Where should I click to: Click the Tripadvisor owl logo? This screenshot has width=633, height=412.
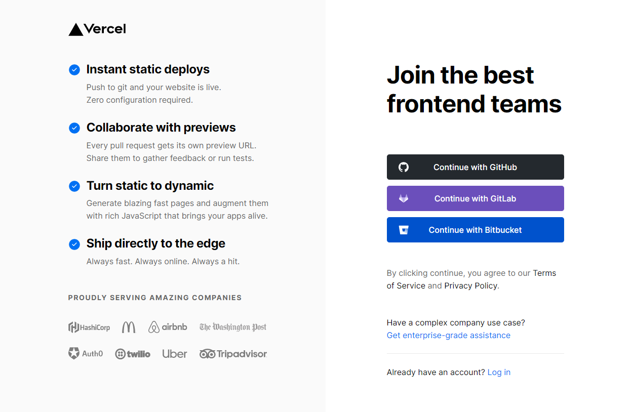[233, 354]
